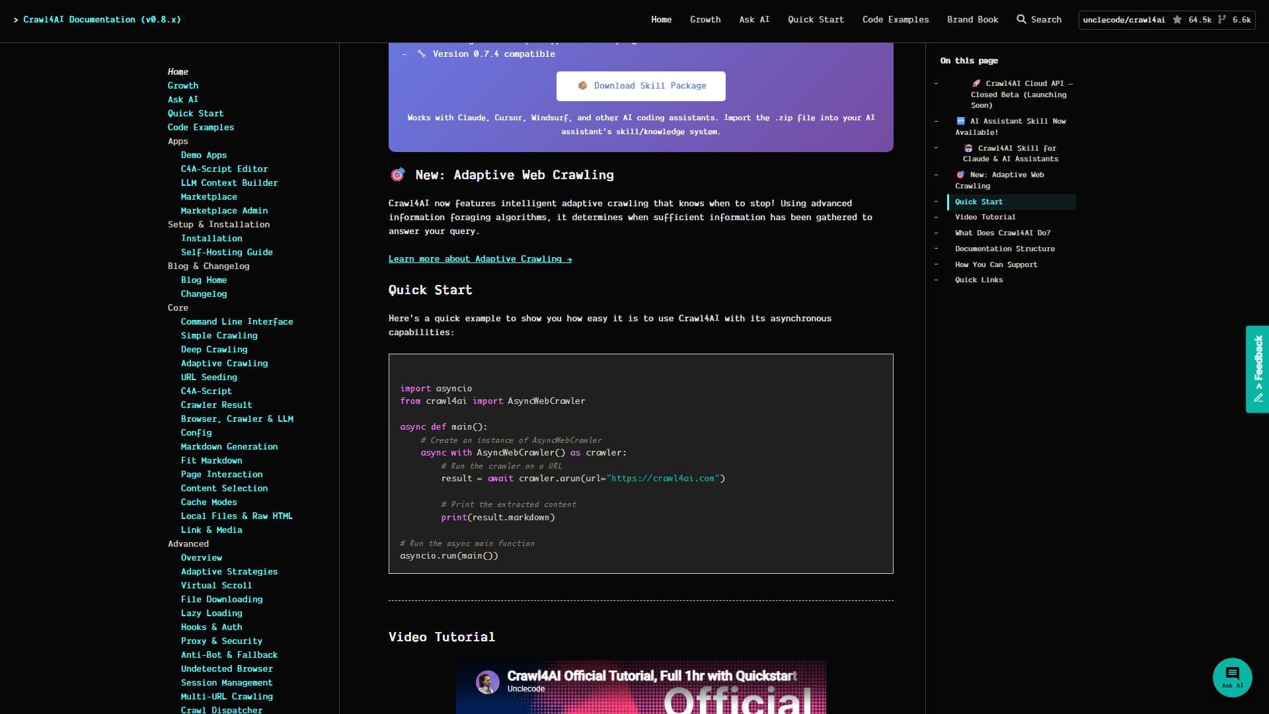Open Demo Apps in sidebar
1269x714 pixels.
(204, 155)
